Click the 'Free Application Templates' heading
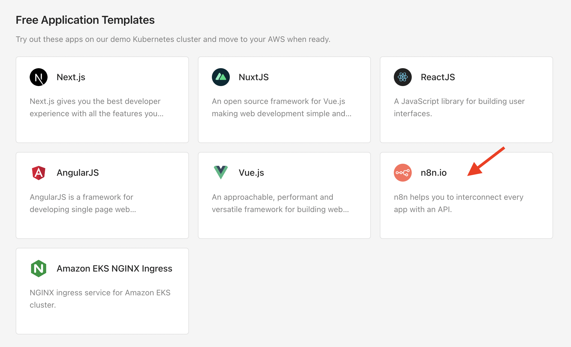The height and width of the screenshot is (347, 571). (85, 20)
